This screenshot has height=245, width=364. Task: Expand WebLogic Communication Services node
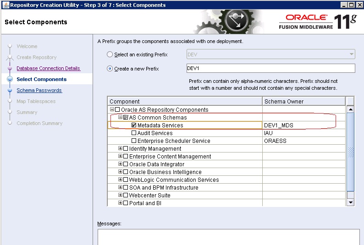pos(120,180)
